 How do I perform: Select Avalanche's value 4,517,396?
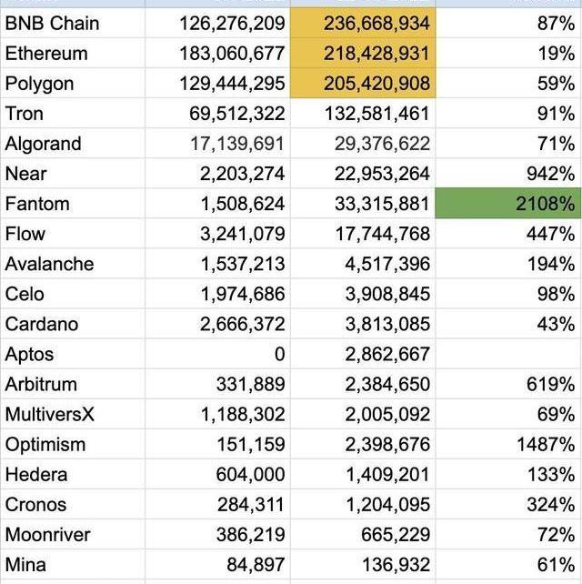(x=363, y=264)
